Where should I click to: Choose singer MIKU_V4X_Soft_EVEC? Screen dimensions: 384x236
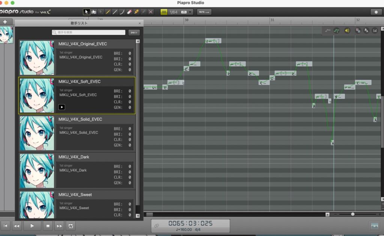(x=77, y=96)
